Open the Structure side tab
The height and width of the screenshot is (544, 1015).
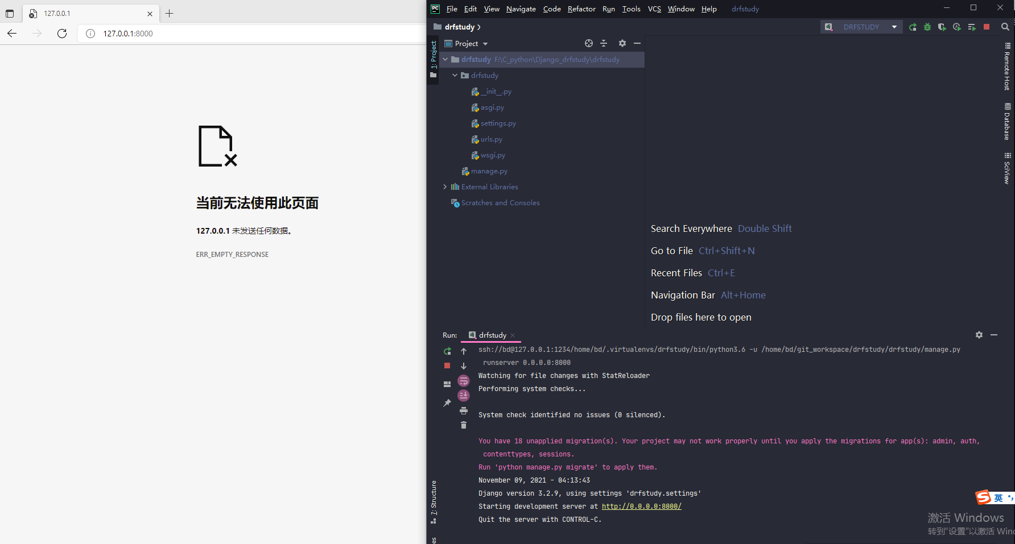[x=433, y=502]
